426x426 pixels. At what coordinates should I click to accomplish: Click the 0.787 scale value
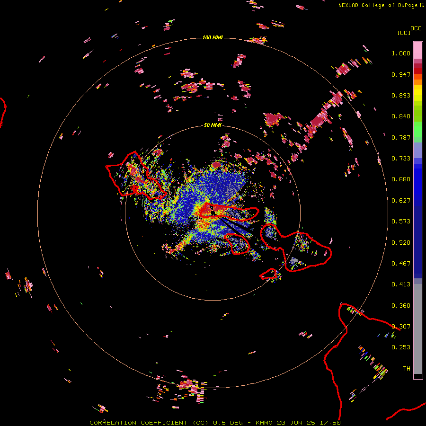401,137
